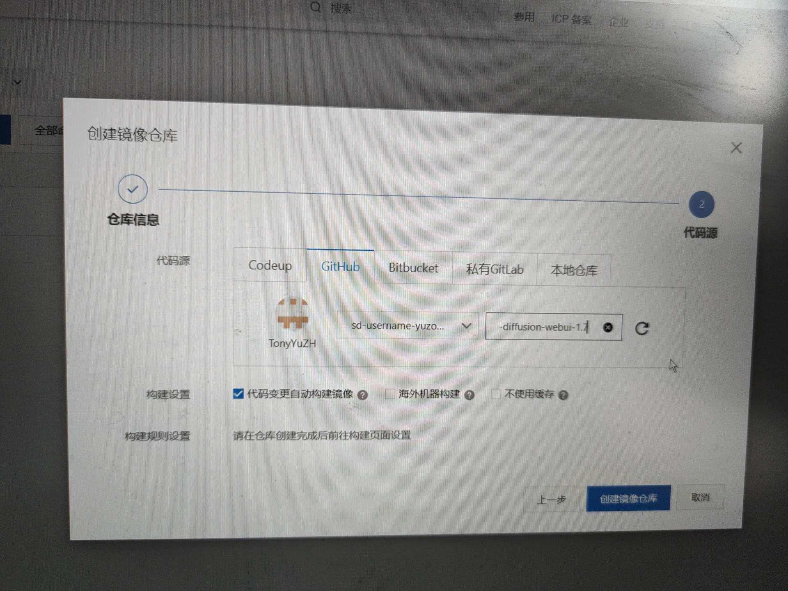Switch to 私有GitLab tab
This screenshot has height=591, width=788.
[495, 270]
